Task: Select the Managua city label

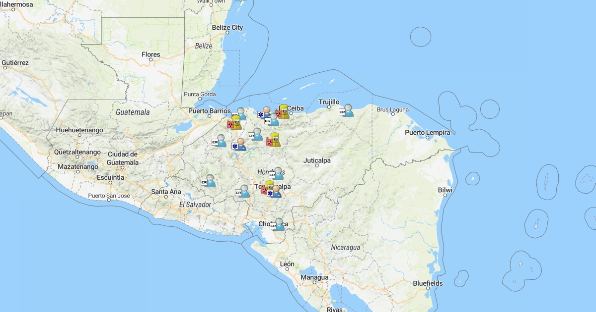Action: tap(314, 277)
